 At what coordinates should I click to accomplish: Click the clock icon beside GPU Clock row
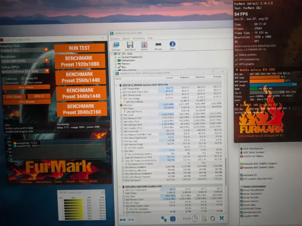(122, 115)
